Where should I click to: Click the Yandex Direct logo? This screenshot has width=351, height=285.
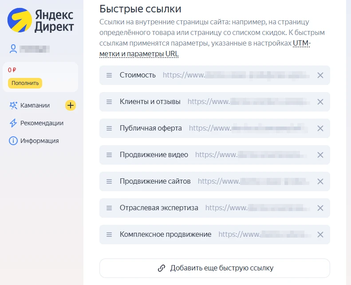[x=40, y=21]
